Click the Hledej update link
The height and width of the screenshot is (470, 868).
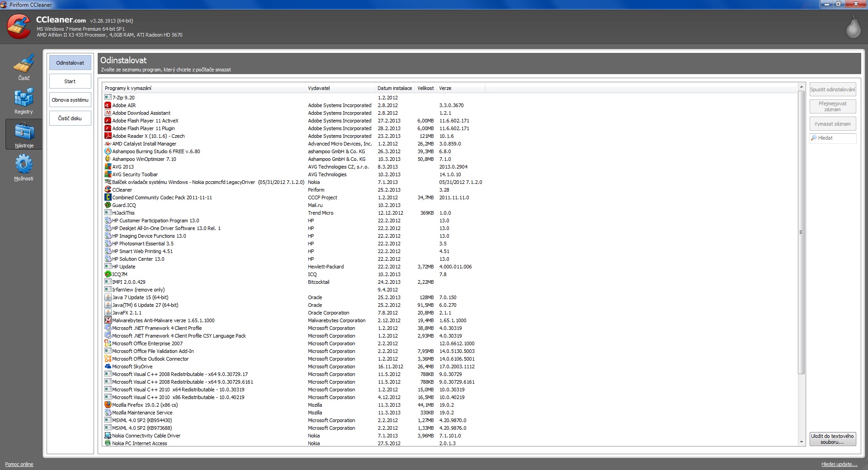point(839,464)
